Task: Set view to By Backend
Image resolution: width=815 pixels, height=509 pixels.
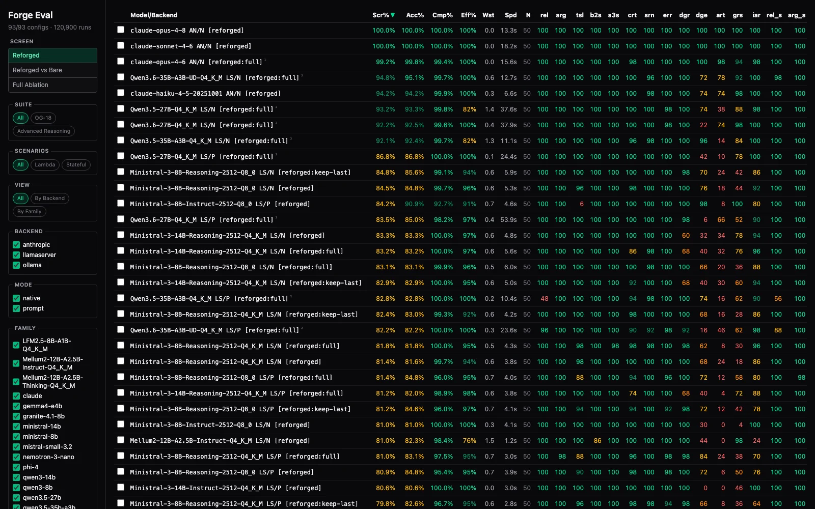Action: point(49,198)
